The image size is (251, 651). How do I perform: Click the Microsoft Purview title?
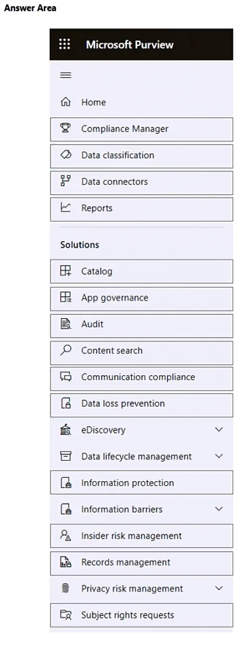pyautogui.click(x=130, y=44)
